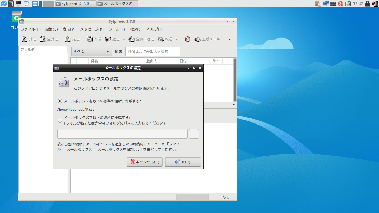Click the logout door icon in panel
Image resolution: width=379 pixels, height=213 pixels.
(x=375, y=4)
